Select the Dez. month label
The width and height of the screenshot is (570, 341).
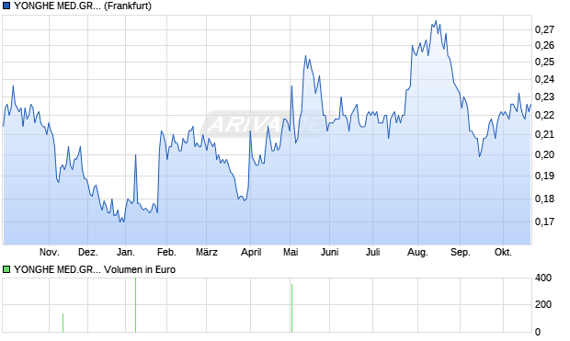pos(88,252)
